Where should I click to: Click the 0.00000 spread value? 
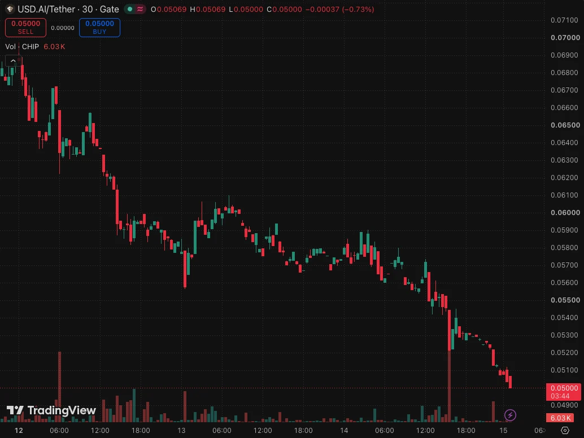[x=63, y=28]
